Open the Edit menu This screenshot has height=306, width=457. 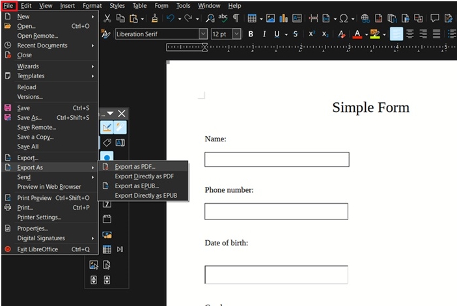[x=26, y=6]
